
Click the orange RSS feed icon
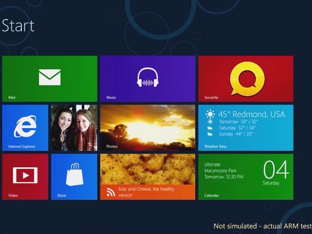point(111,192)
